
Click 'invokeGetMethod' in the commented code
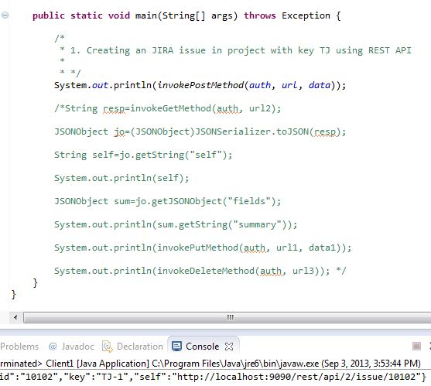click(171, 108)
